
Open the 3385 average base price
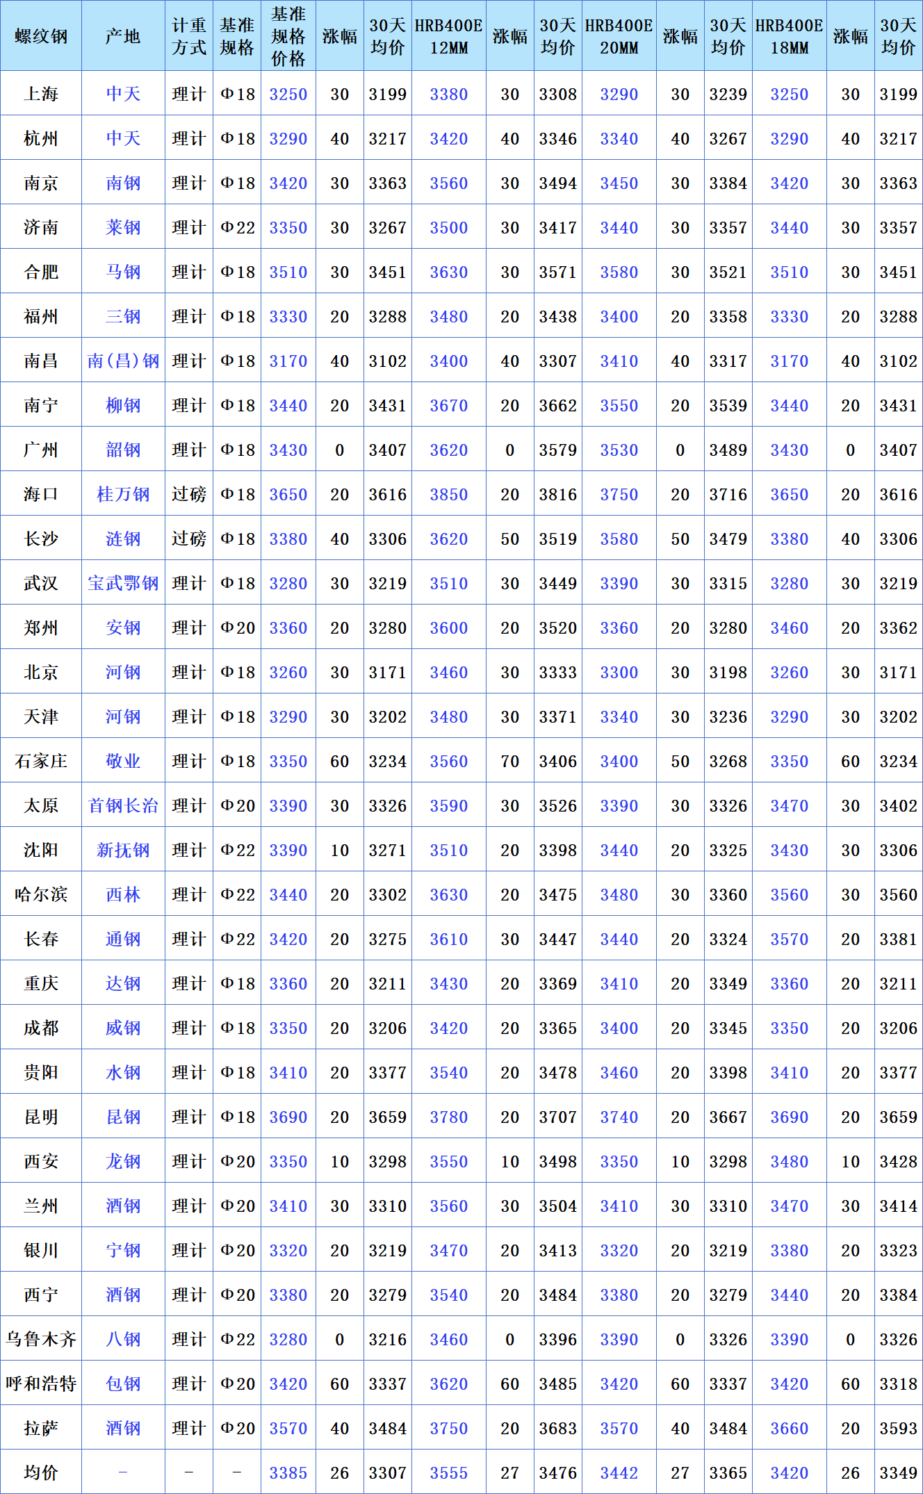point(288,1472)
